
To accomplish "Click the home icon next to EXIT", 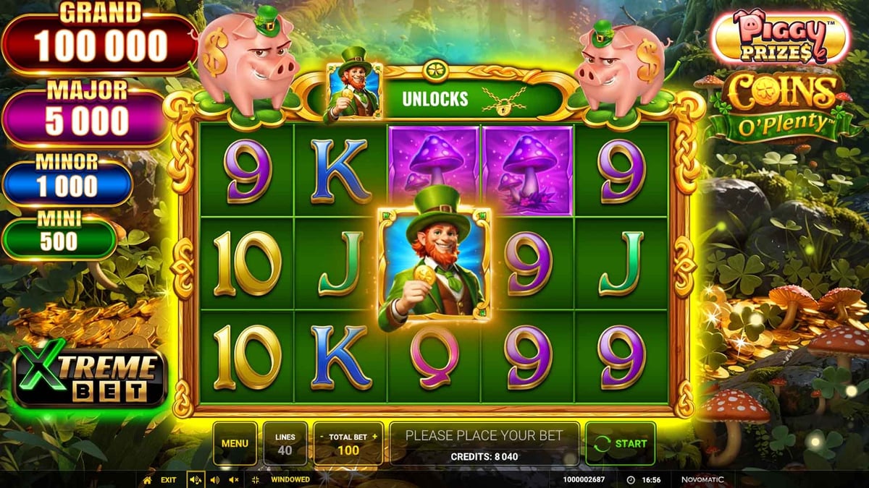I will [x=148, y=479].
